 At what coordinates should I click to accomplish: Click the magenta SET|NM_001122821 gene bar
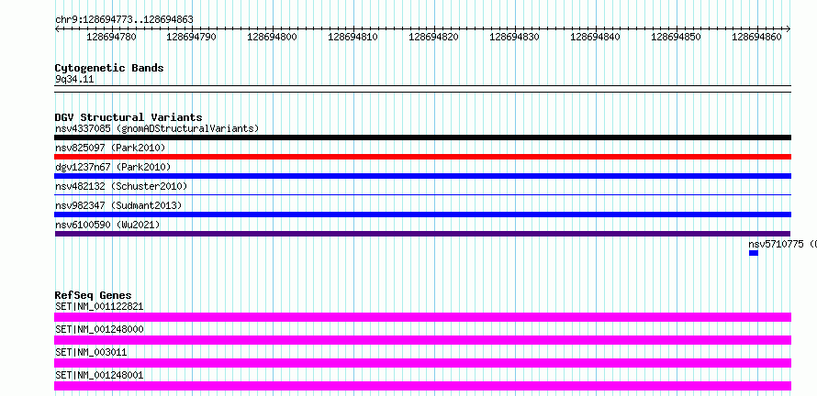422,317
